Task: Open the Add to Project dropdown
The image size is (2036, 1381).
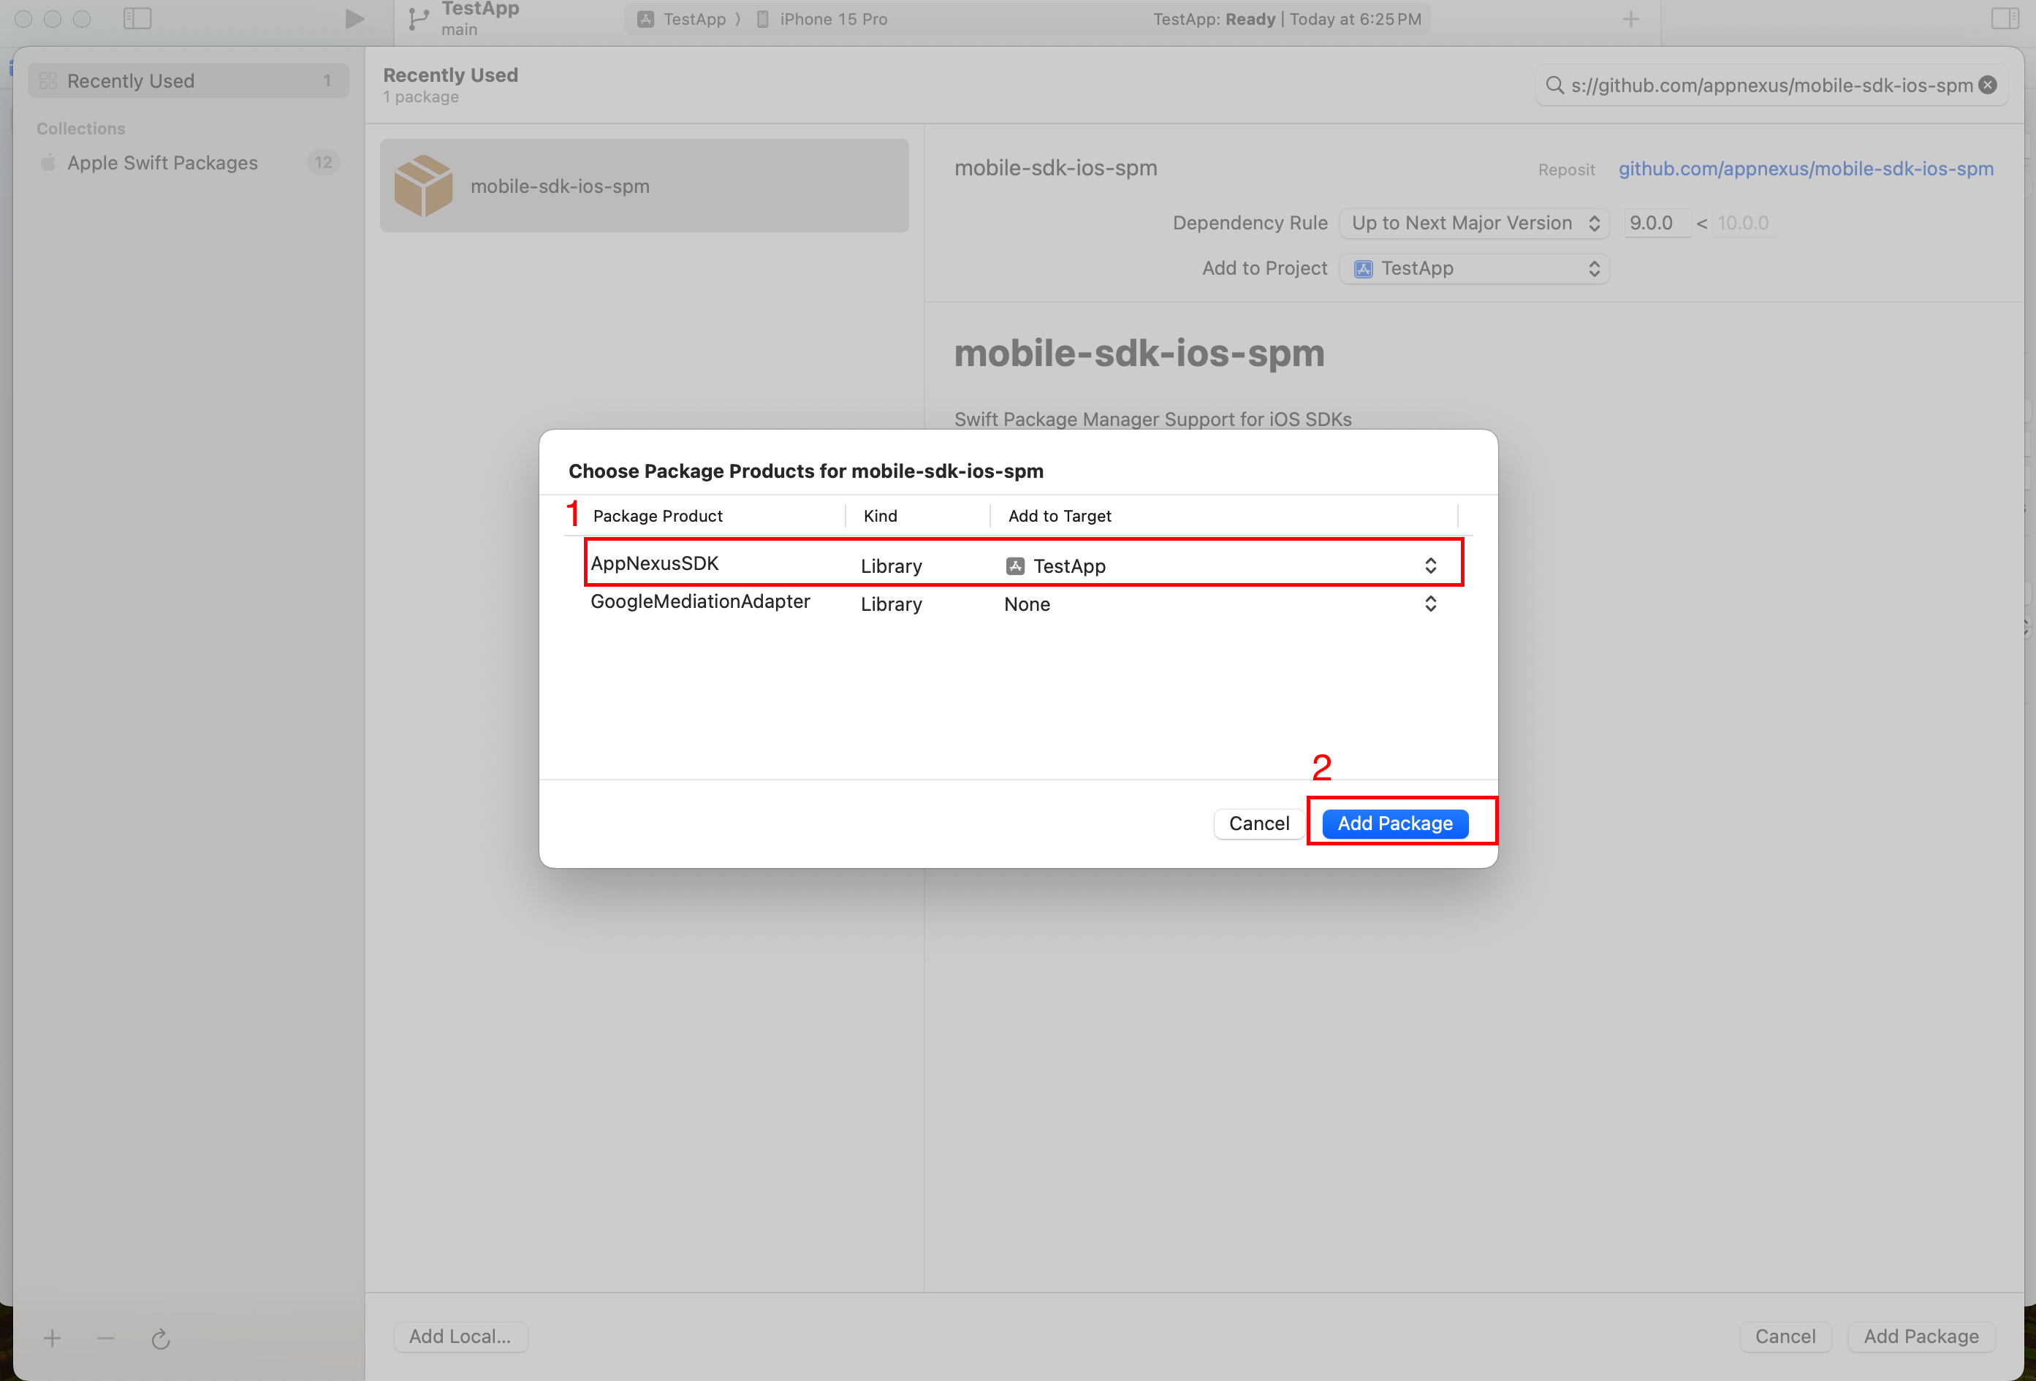Action: (1475, 269)
